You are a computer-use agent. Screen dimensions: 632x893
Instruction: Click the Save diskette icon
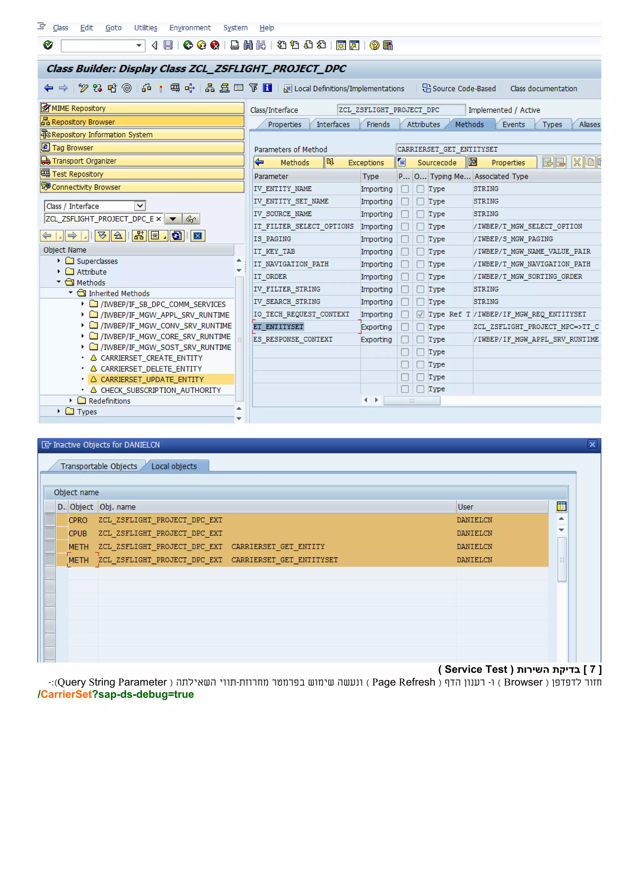coord(168,46)
